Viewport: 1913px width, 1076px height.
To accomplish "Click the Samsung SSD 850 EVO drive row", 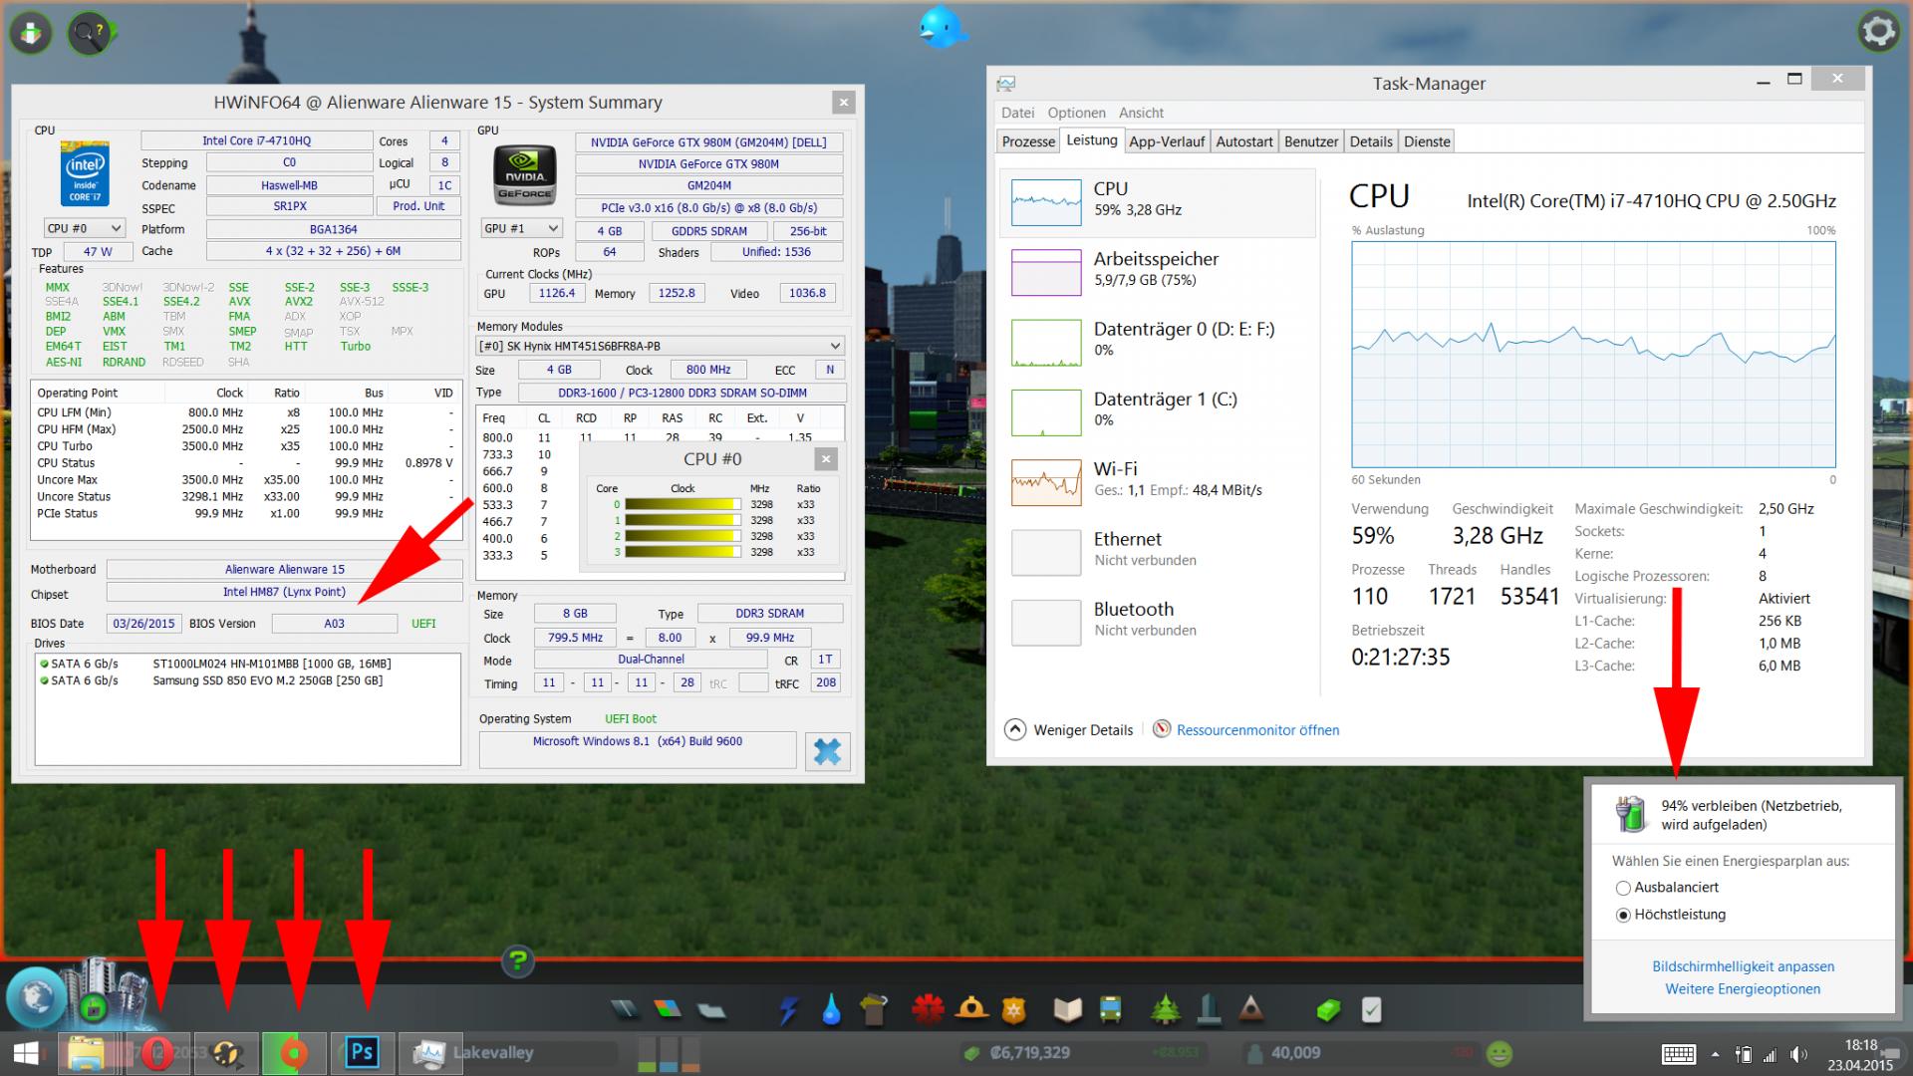I will click(x=248, y=680).
